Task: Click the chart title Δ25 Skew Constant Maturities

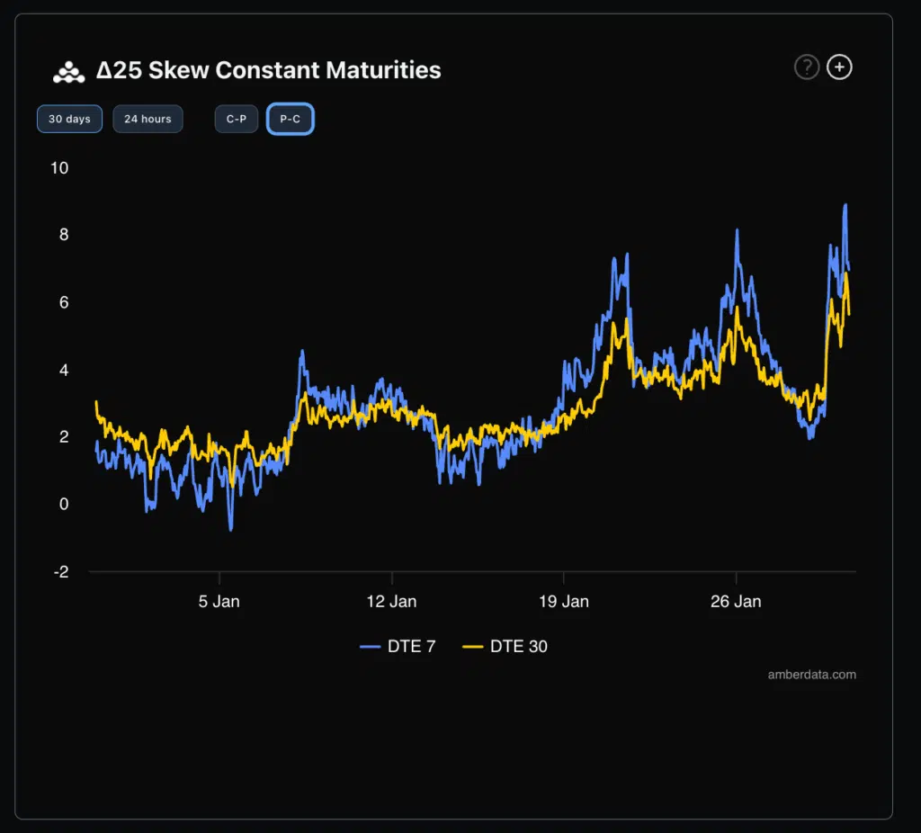Action: 267,69
